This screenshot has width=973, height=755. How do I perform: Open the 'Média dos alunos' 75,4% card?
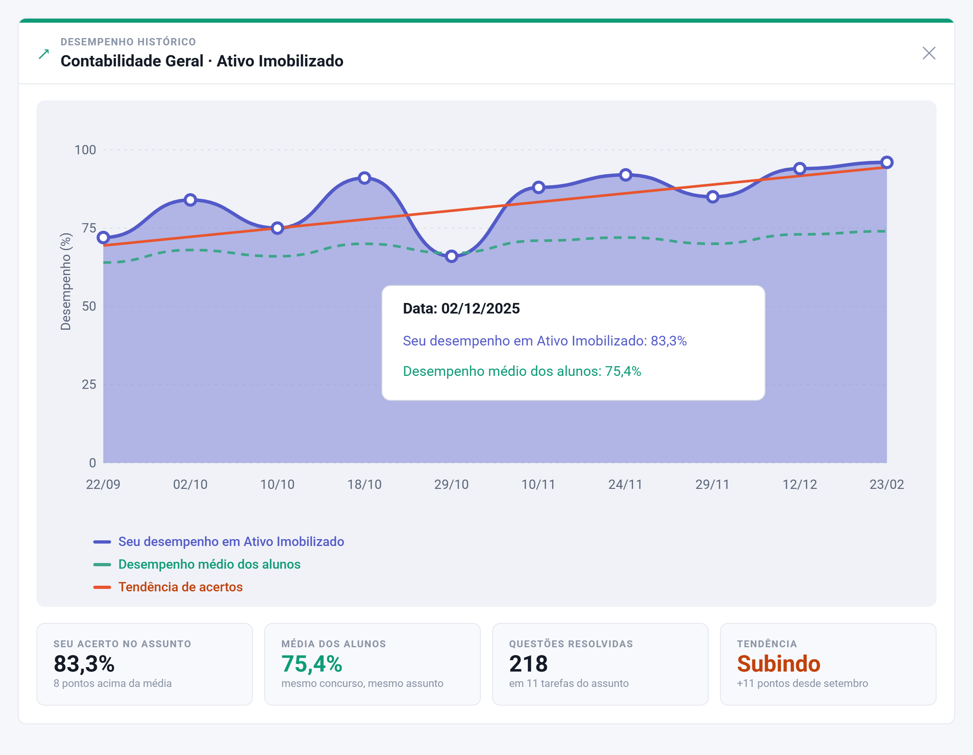click(x=373, y=664)
